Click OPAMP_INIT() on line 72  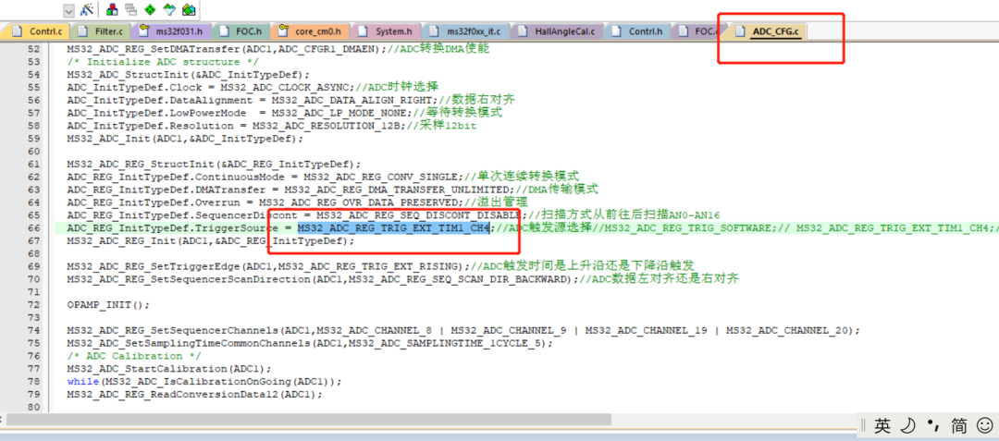pos(107,305)
